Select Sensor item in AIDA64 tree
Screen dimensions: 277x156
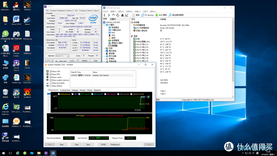click(113, 46)
